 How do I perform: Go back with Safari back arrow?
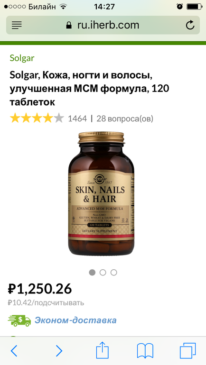(14, 351)
